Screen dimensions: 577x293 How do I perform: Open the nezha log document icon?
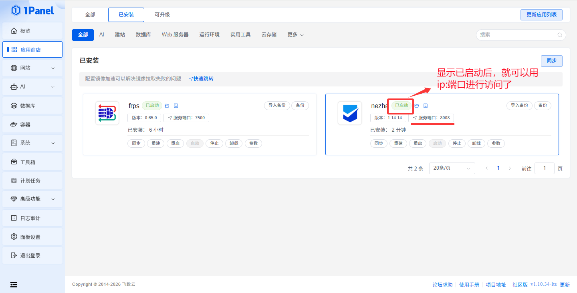(426, 106)
